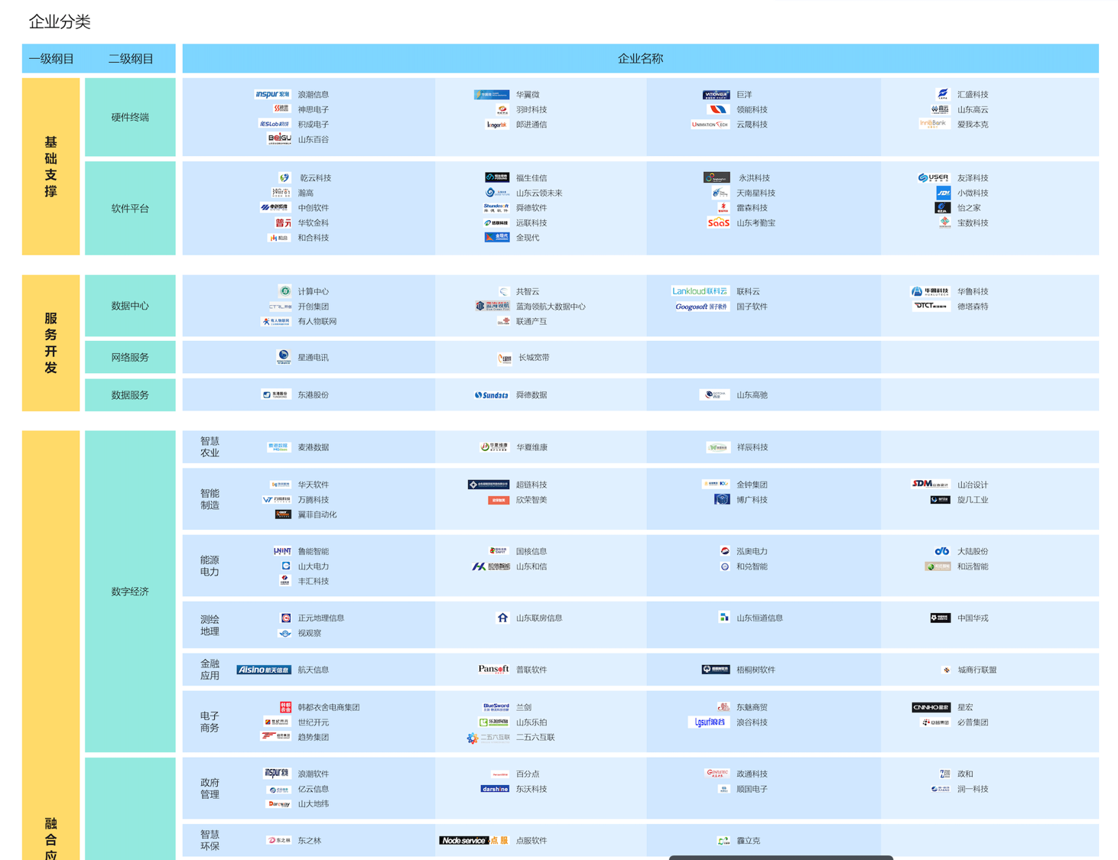This screenshot has width=1118, height=860.
Task: Click the 智慧农业 sub-category label
Action: pyautogui.click(x=210, y=447)
